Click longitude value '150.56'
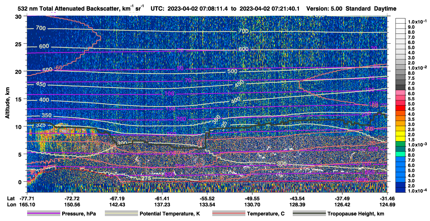430x221 pixels. [72, 204]
